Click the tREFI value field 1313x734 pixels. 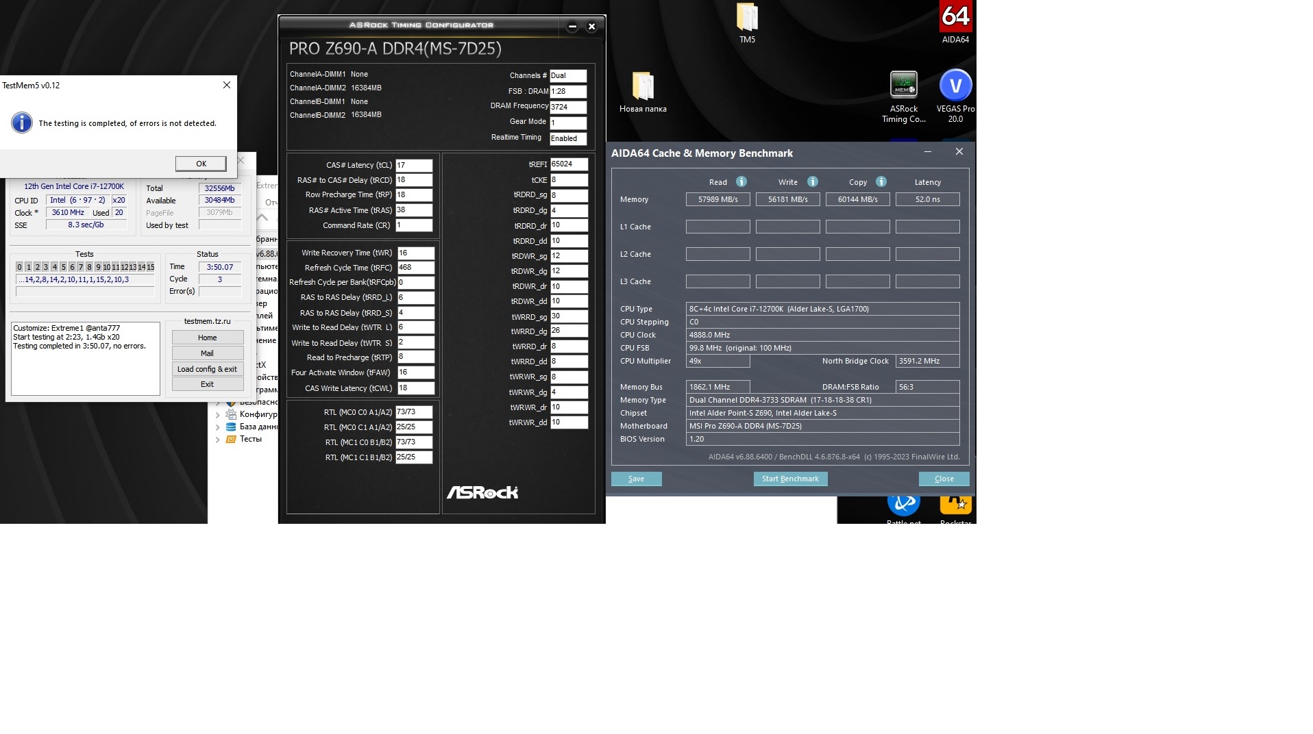pyautogui.click(x=569, y=164)
